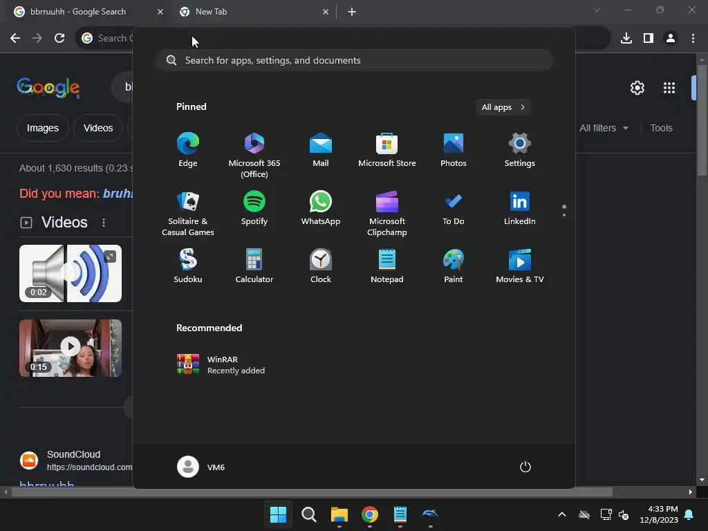Open File Explorer from the taskbar

(339, 514)
